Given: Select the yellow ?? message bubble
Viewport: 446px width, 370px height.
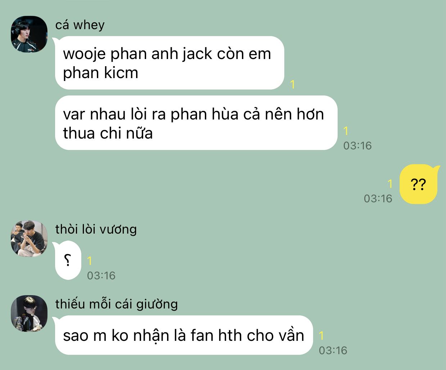Looking at the screenshot, I should coord(419,184).
